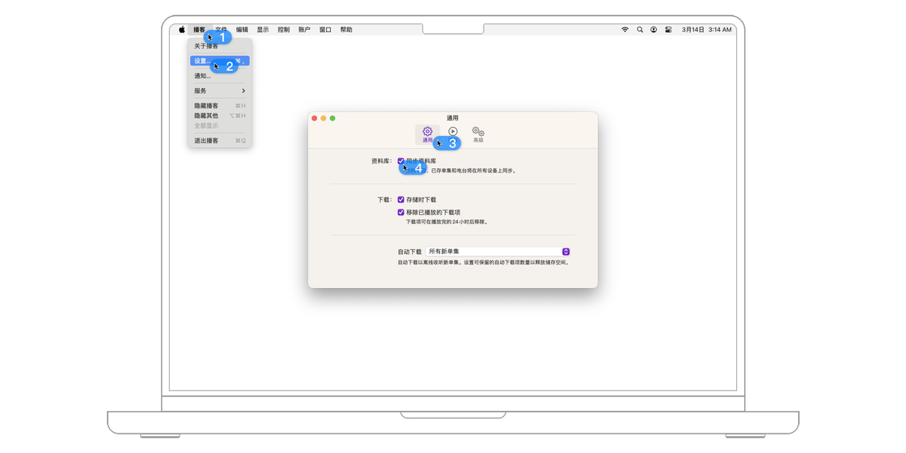Click 关于播客 menu entry
Screen dimensions: 906x453
tap(206, 46)
